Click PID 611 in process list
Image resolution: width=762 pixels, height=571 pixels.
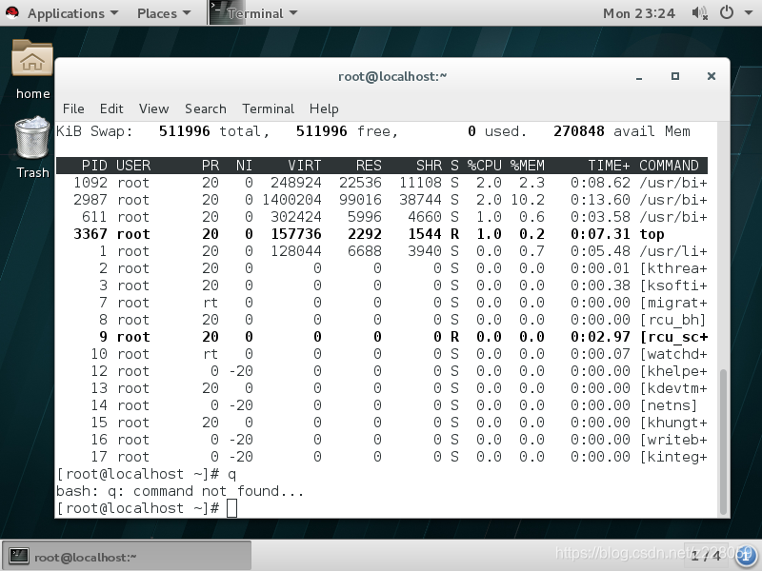(x=94, y=217)
